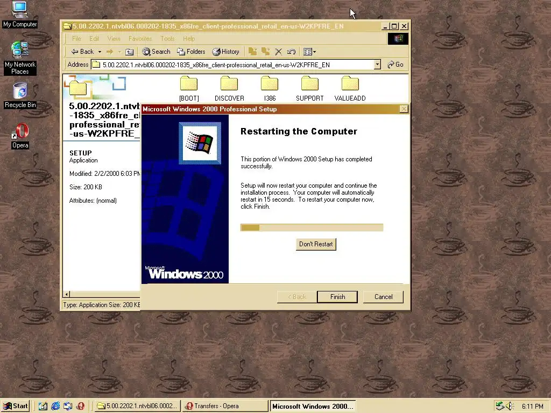Click the left scroll arrow in Explorer
The image size is (551, 413).
(x=67, y=294)
